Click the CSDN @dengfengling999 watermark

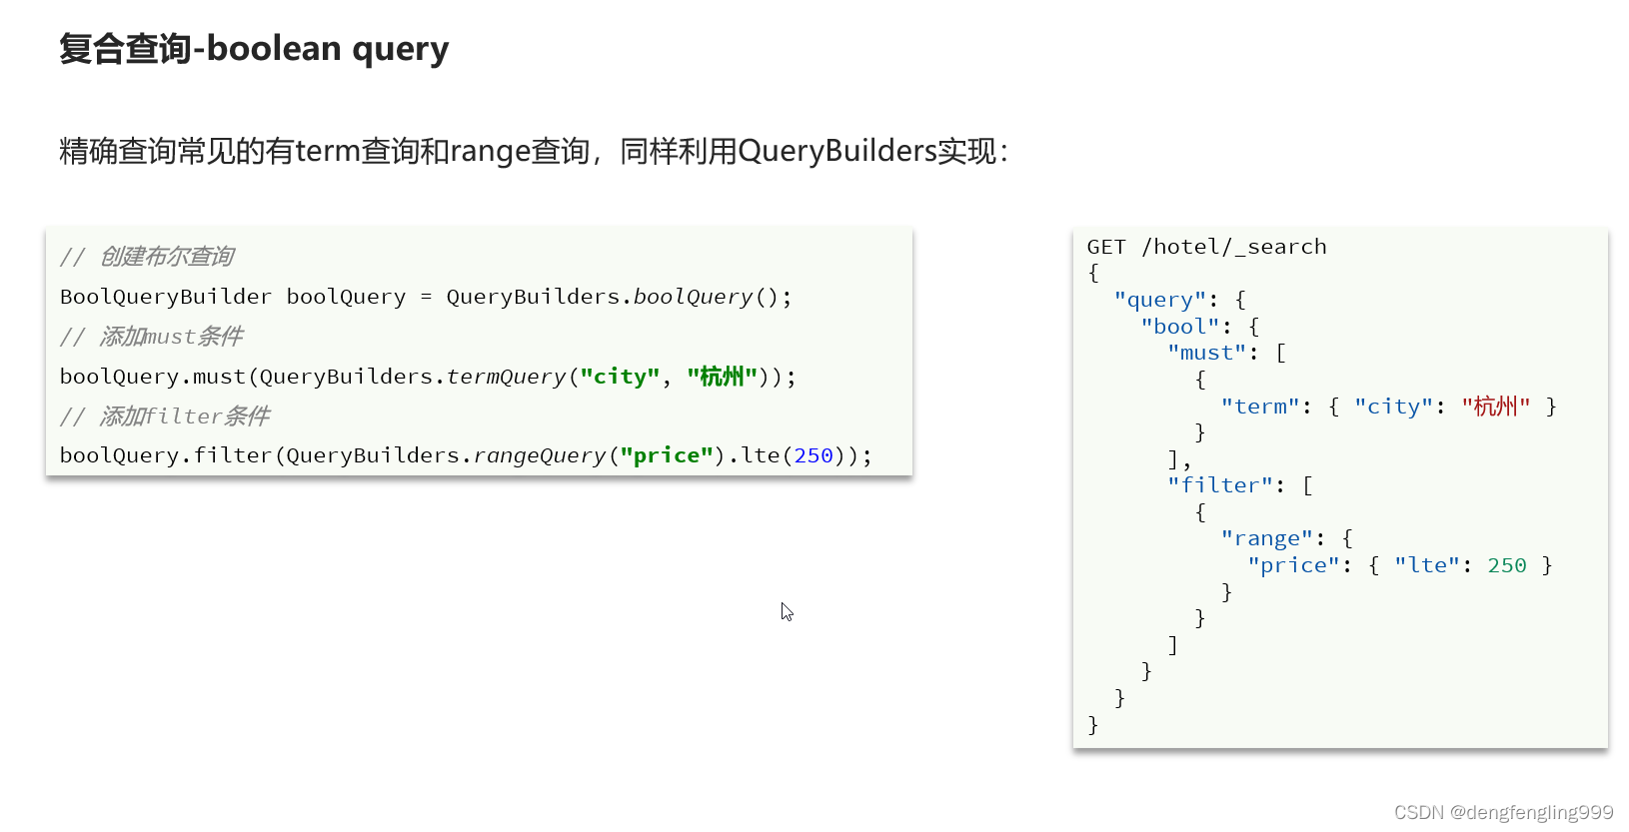click(1503, 812)
